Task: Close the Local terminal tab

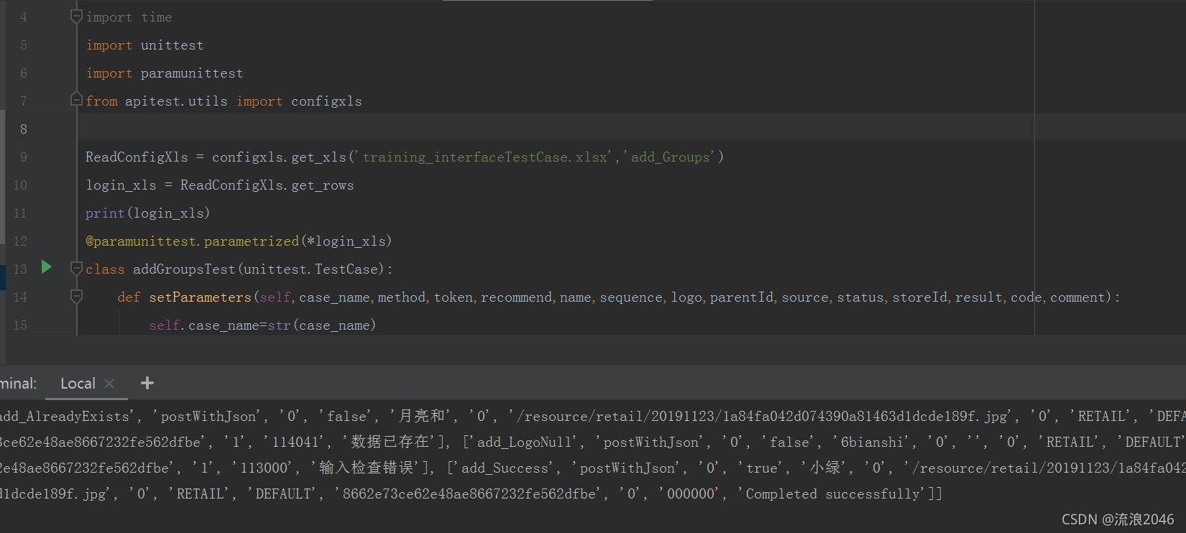Action: 109,384
